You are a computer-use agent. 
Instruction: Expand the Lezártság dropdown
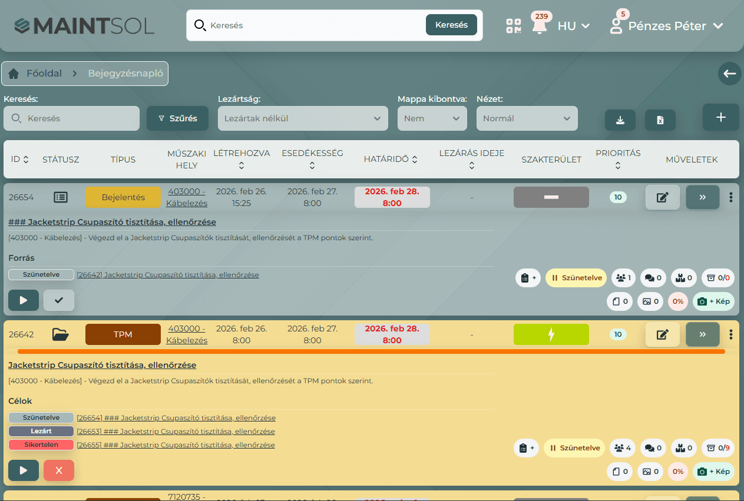tap(303, 118)
